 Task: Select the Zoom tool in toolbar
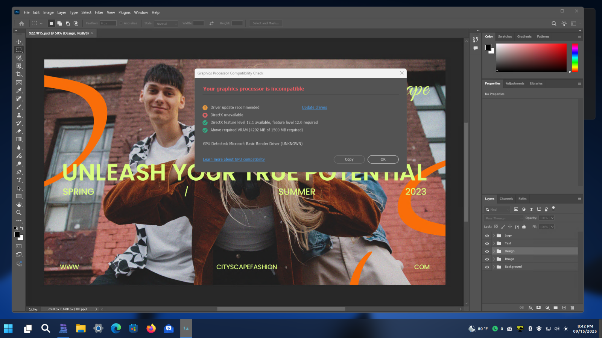[19, 213]
